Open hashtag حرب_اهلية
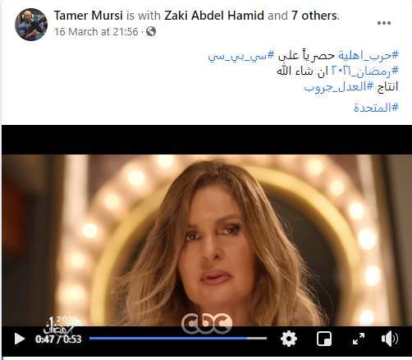The width and height of the screenshot is (412, 360). [x=369, y=56]
